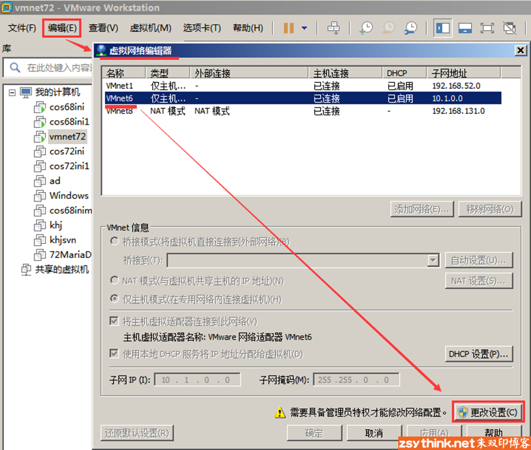Open the 选项卡(T) menu
This screenshot has height=450, width=531.
point(202,28)
